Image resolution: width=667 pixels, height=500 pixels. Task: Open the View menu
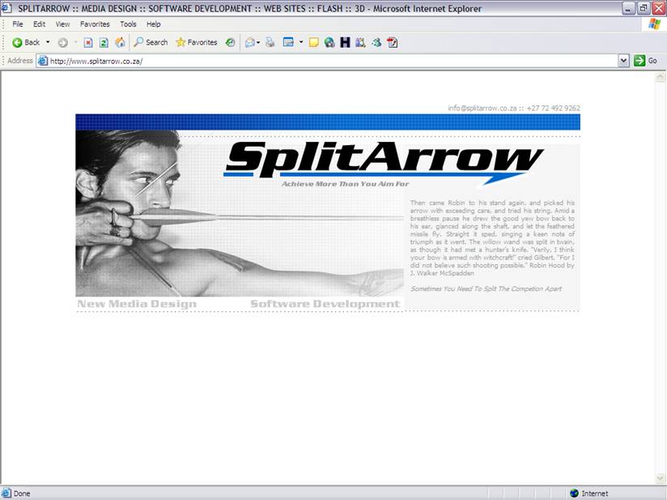[x=62, y=24]
